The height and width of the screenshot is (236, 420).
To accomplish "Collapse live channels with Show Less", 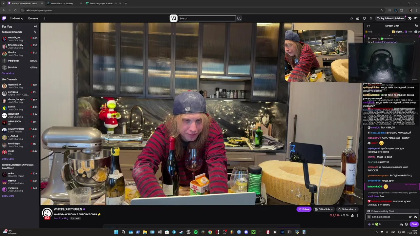I will (8, 159).
